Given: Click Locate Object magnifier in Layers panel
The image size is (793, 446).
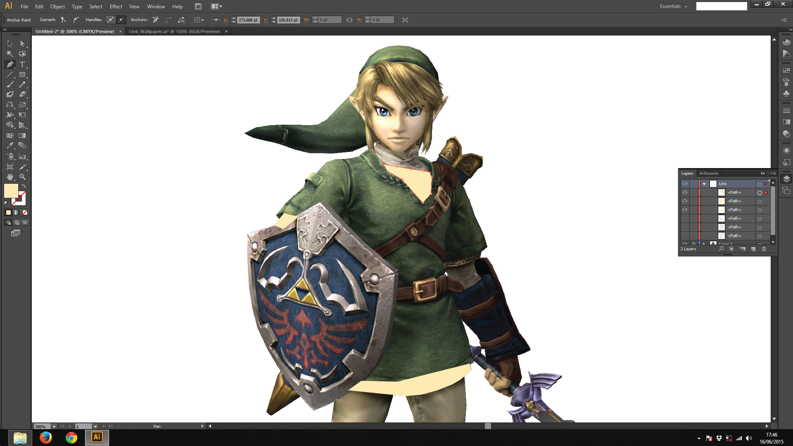Looking at the screenshot, I should pyautogui.click(x=721, y=249).
